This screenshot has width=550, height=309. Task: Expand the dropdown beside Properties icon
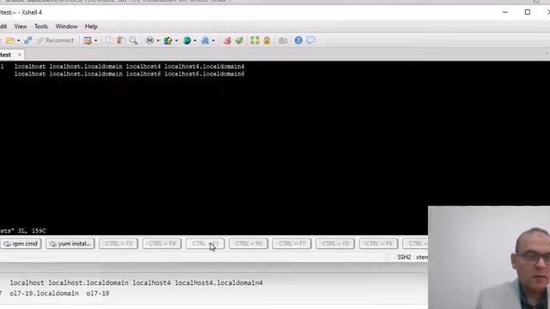click(95, 40)
